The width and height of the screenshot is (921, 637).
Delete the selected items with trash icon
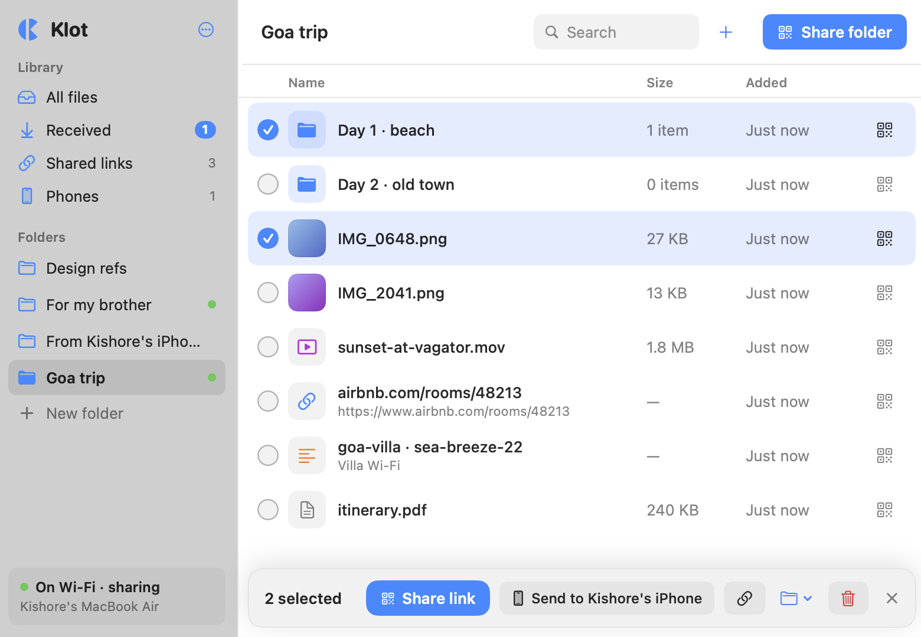848,598
